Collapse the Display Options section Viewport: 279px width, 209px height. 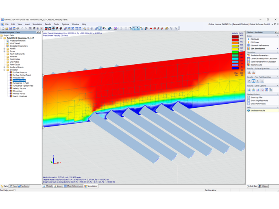277,94
